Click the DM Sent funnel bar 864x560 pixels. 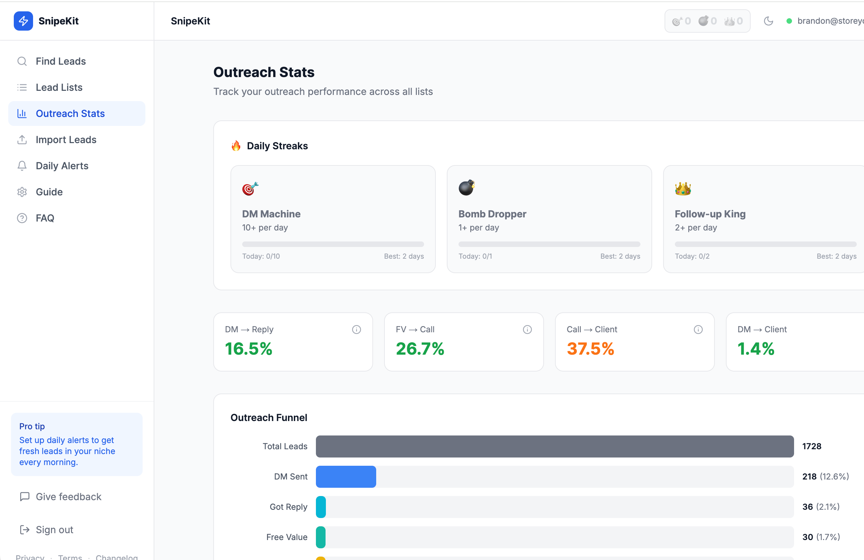[346, 476]
